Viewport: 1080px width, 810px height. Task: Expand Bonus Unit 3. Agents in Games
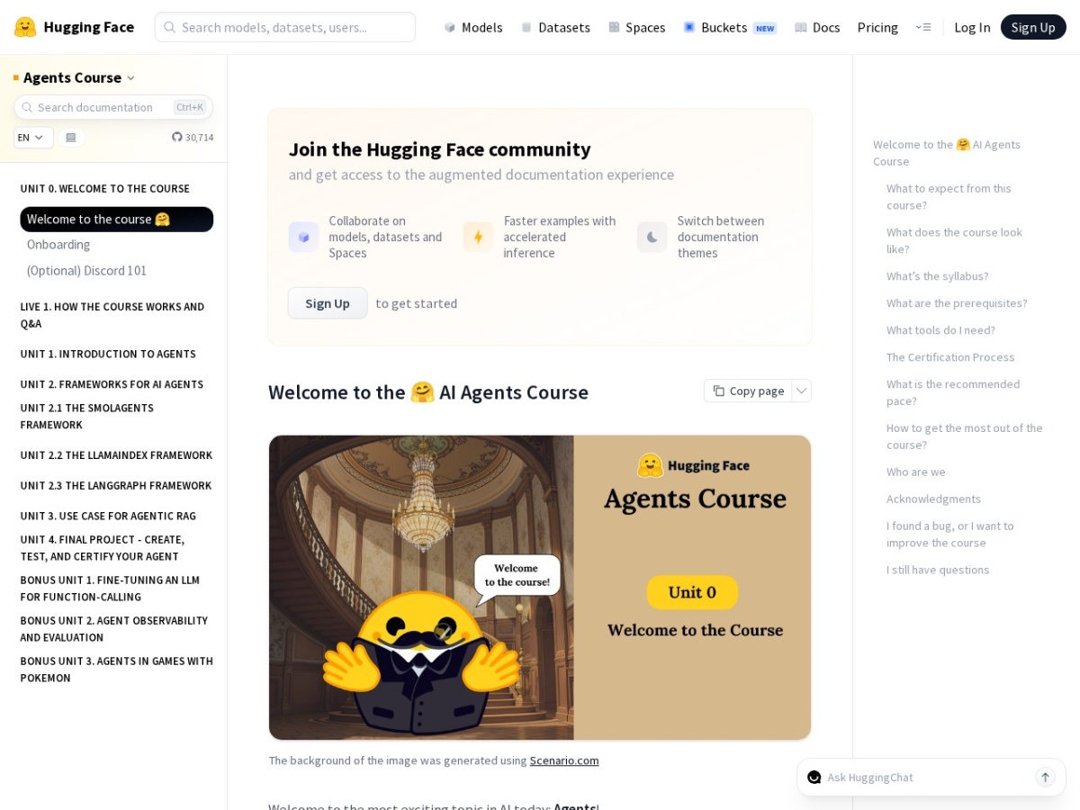pos(117,670)
